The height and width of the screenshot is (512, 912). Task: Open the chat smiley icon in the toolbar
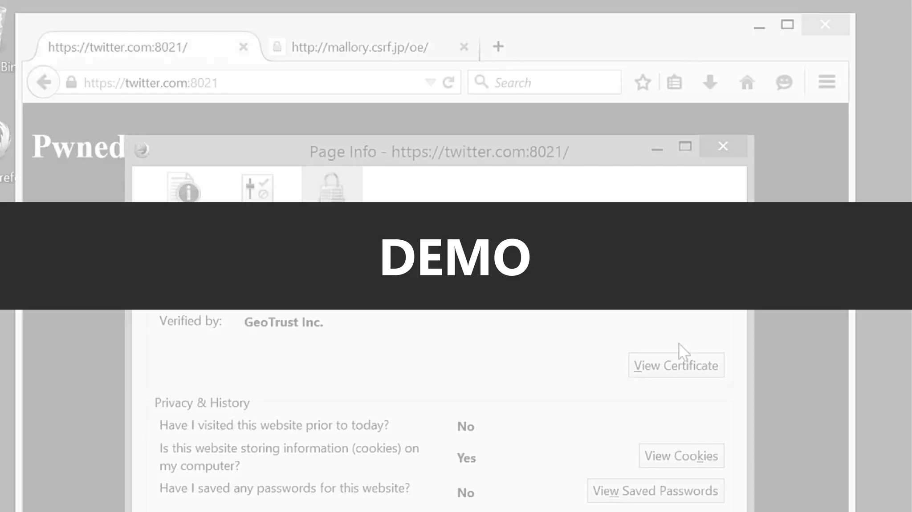click(x=784, y=82)
